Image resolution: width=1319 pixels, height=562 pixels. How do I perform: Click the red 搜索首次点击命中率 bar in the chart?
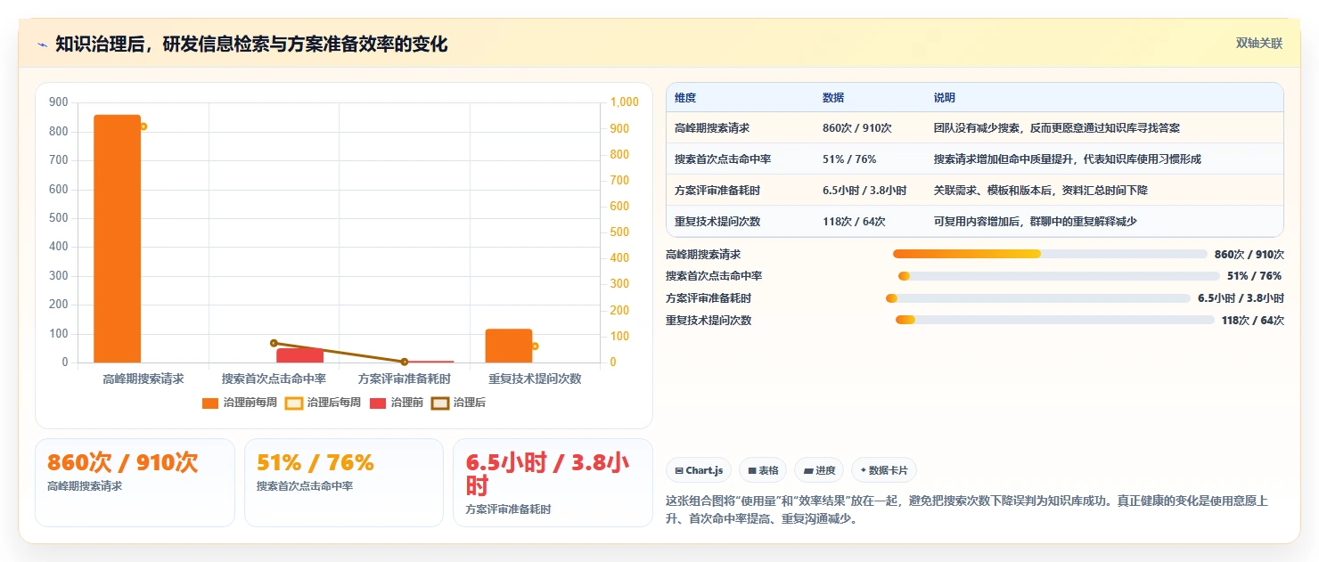pos(300,355)
